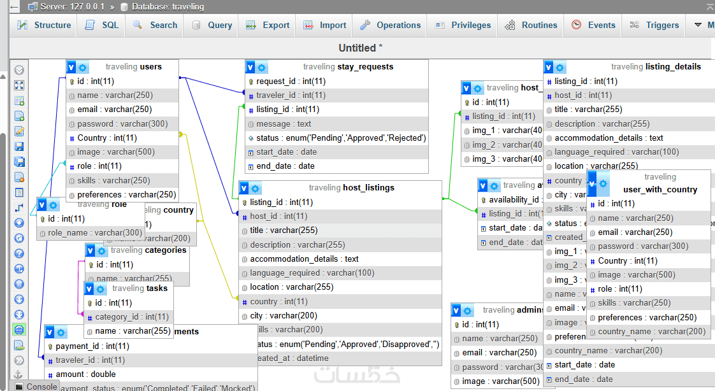The height and width of the screenshot is (391, 715).
Task: Collapse user_with_country table with V toggle
Action: pos(593,183)
